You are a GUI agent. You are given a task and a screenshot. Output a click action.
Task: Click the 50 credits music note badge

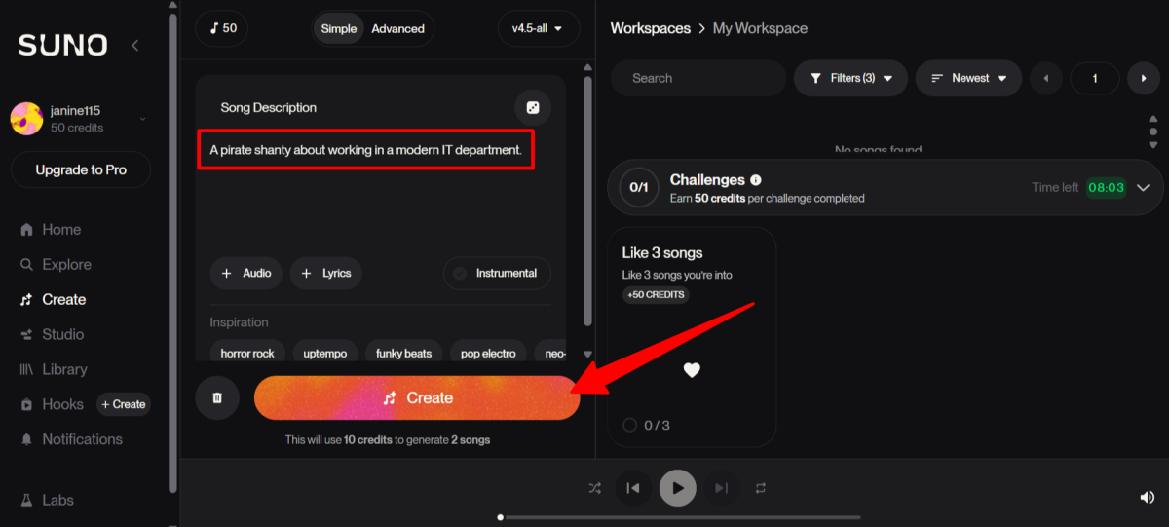[x=222, y=28]
